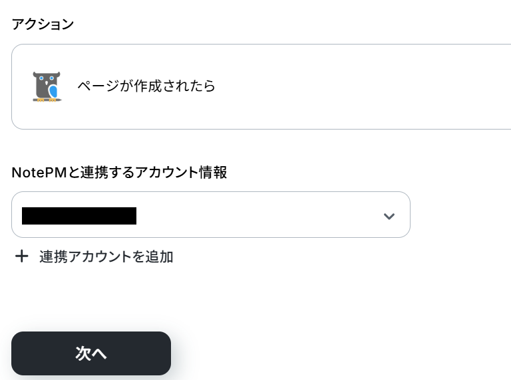511x380 pixels.
Task: Click the ページが作成されたら action text
Action: [146, 86]
